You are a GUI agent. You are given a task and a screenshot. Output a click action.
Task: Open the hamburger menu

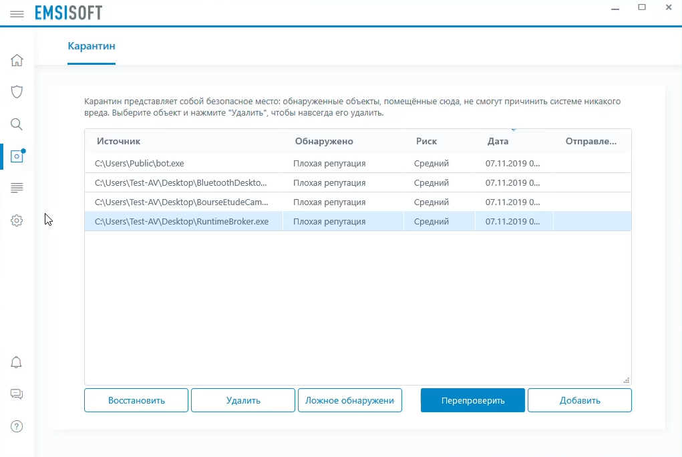point(17,13)
